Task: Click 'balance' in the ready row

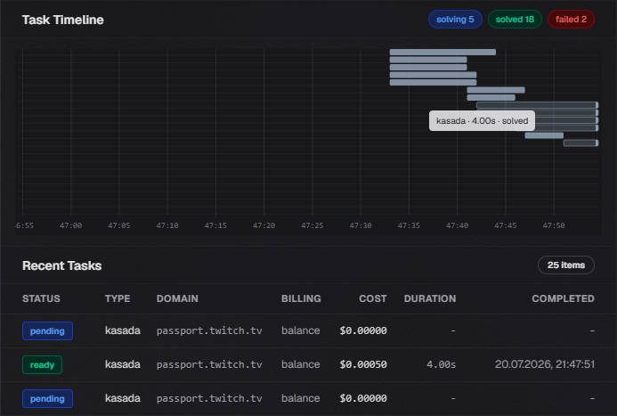Action: pyautogui.click(x=301, y=364)
